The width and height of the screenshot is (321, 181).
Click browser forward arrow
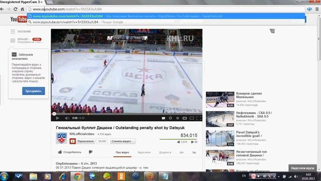tap(9, 9)
